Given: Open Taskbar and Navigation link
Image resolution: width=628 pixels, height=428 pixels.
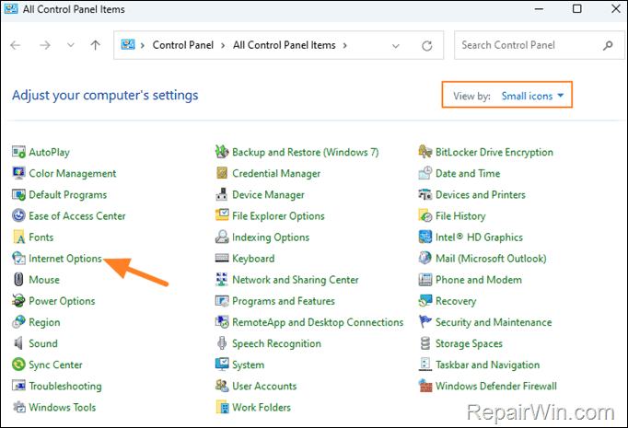Looking at the screenshot, I should tap(487, 364).
